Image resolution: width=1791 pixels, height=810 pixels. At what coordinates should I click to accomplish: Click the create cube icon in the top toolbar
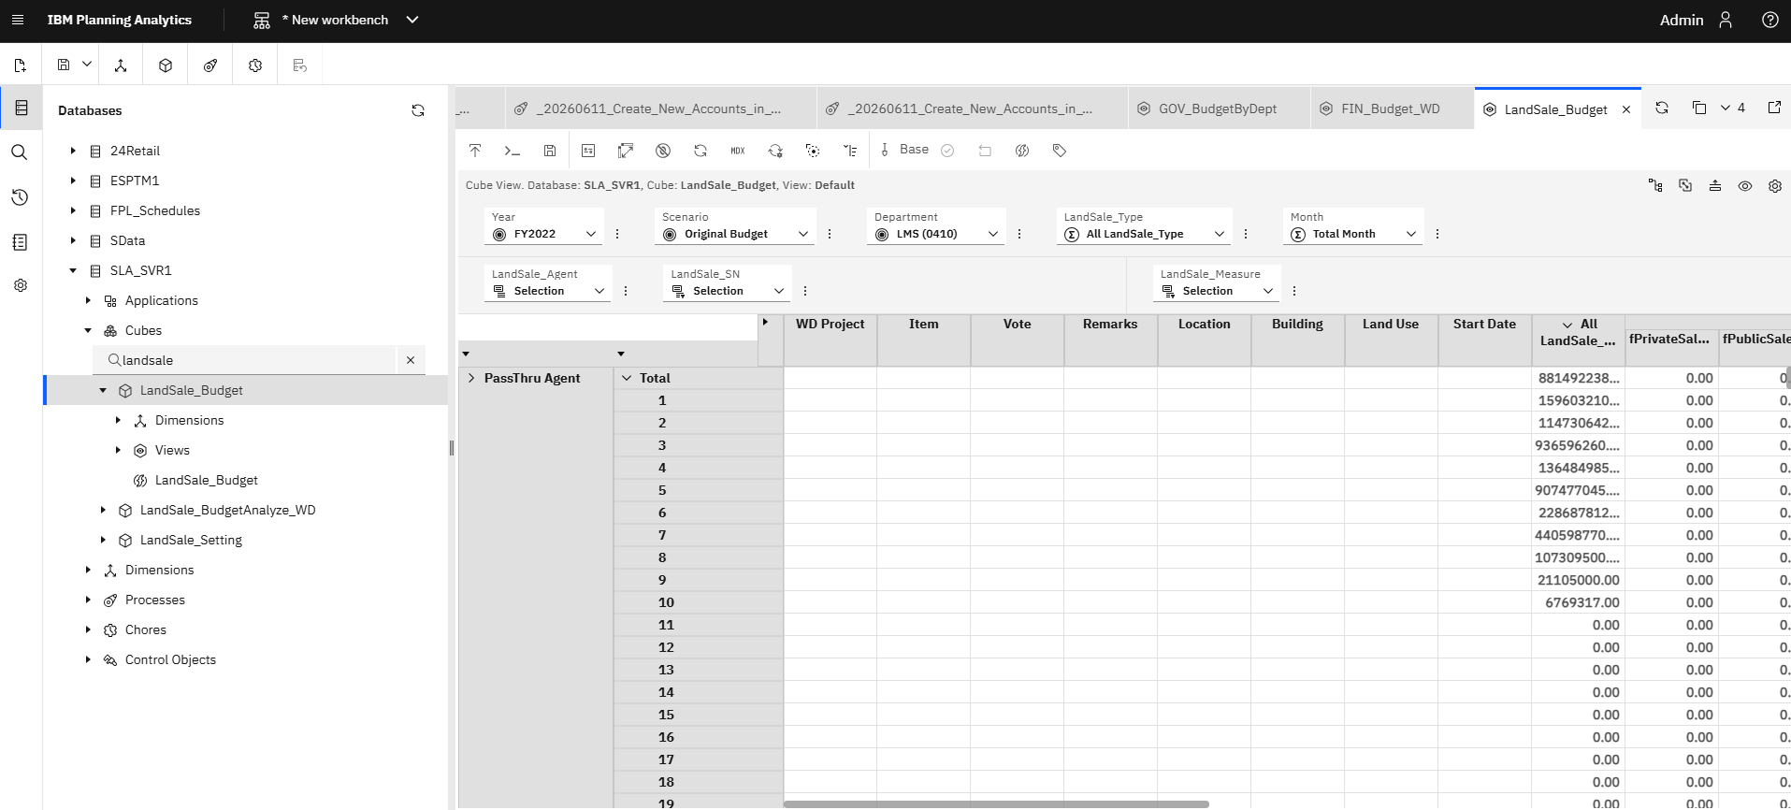tap(166, 65)
